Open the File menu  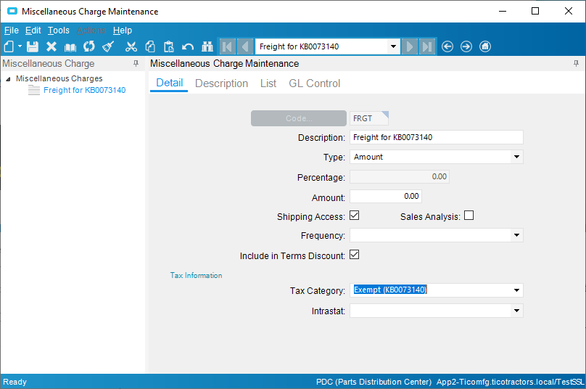point(11,30)
